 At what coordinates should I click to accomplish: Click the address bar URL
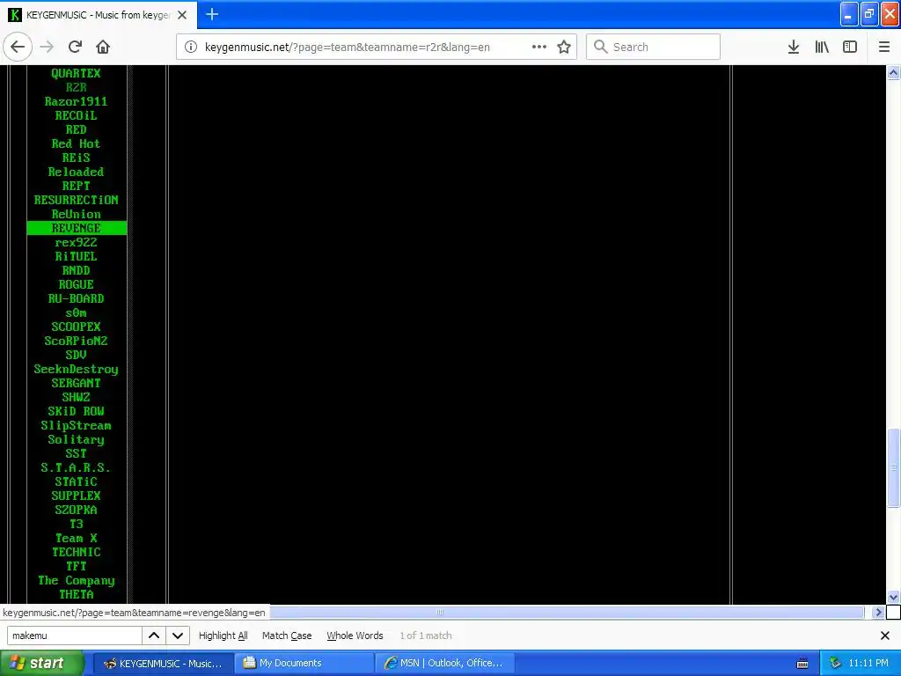coord(347,48)
